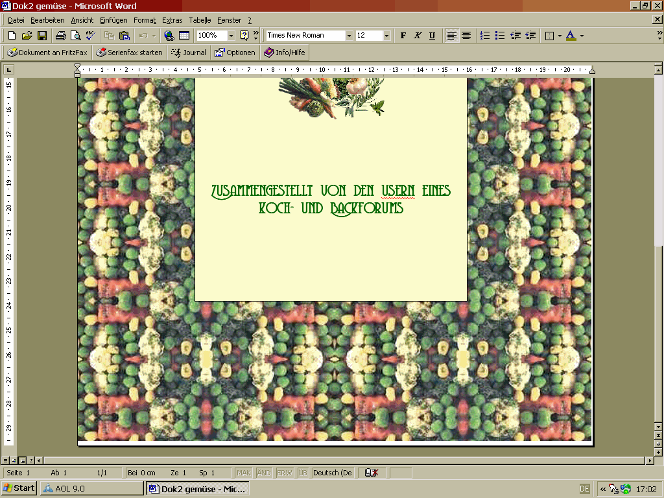Click the bulleted list icon
664x498 pixels.
[x=500, y=36]
